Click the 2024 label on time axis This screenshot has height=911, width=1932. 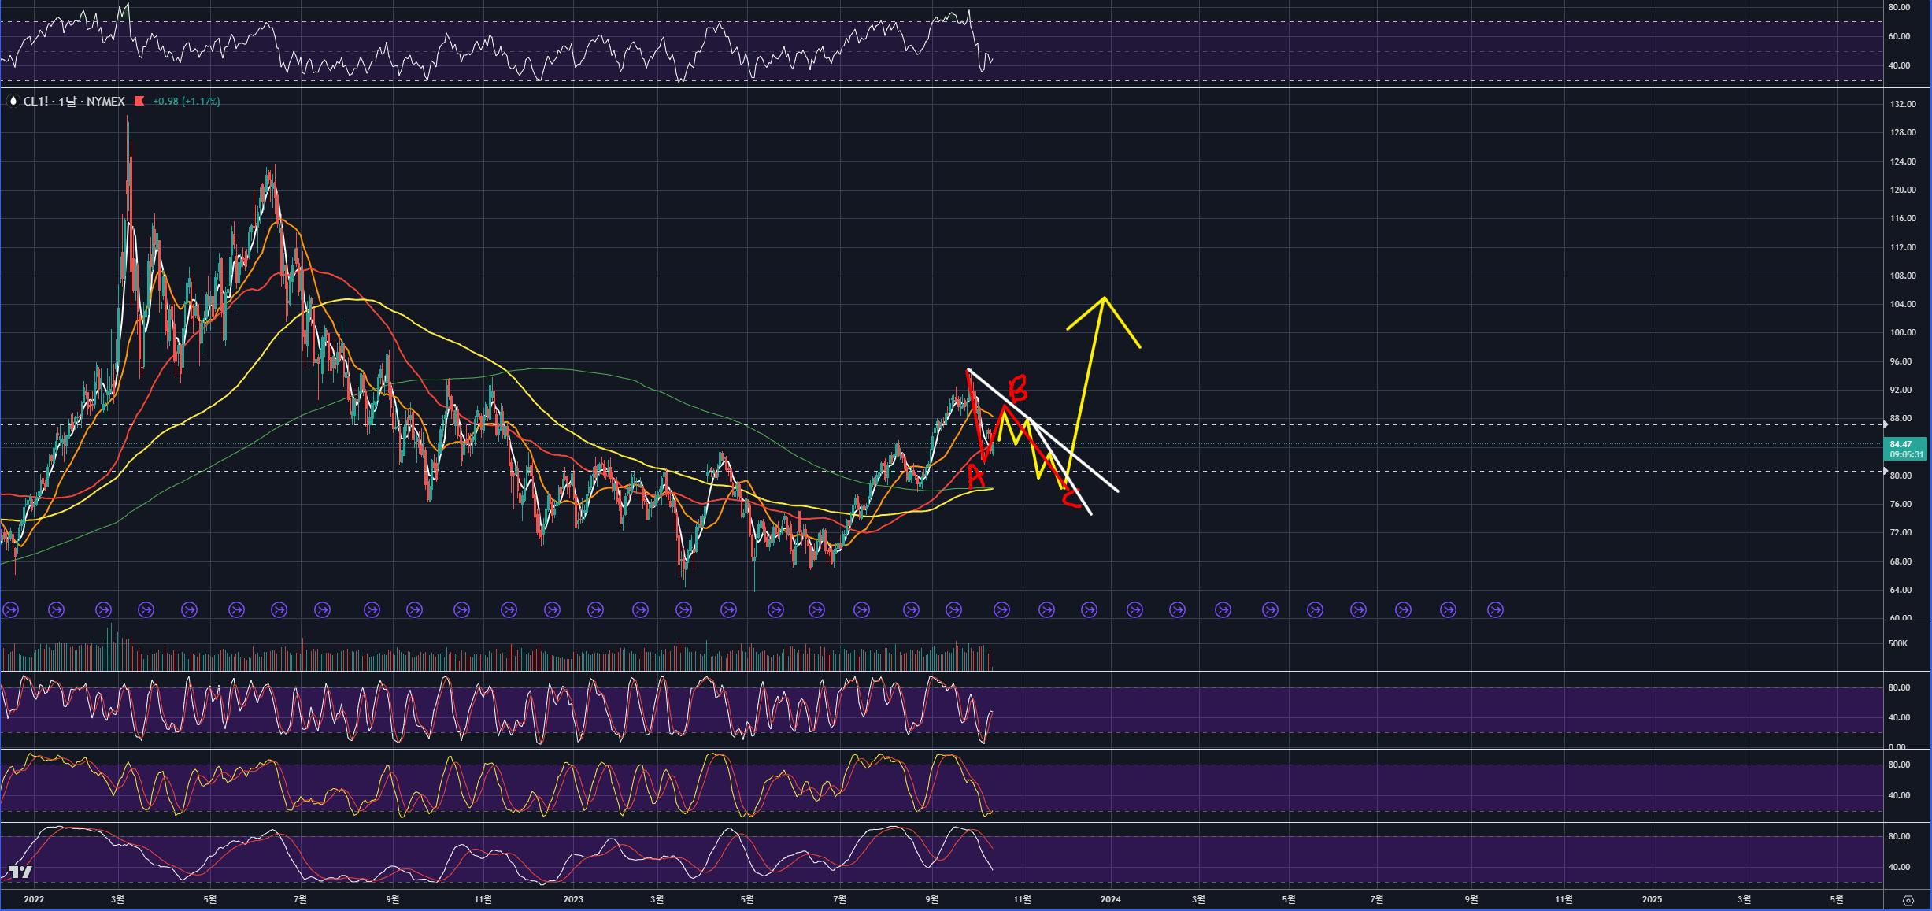[1110, 899]
